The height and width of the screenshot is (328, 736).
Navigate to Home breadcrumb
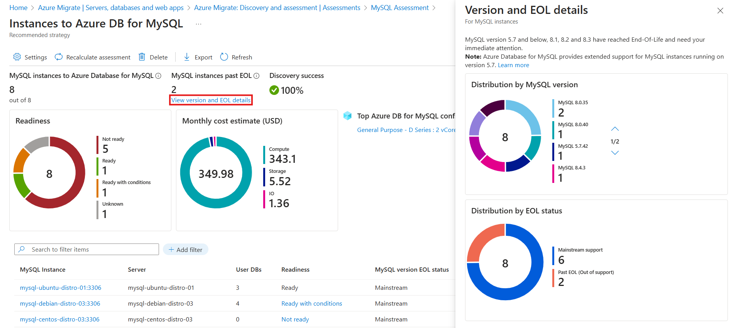click(18, 8)
